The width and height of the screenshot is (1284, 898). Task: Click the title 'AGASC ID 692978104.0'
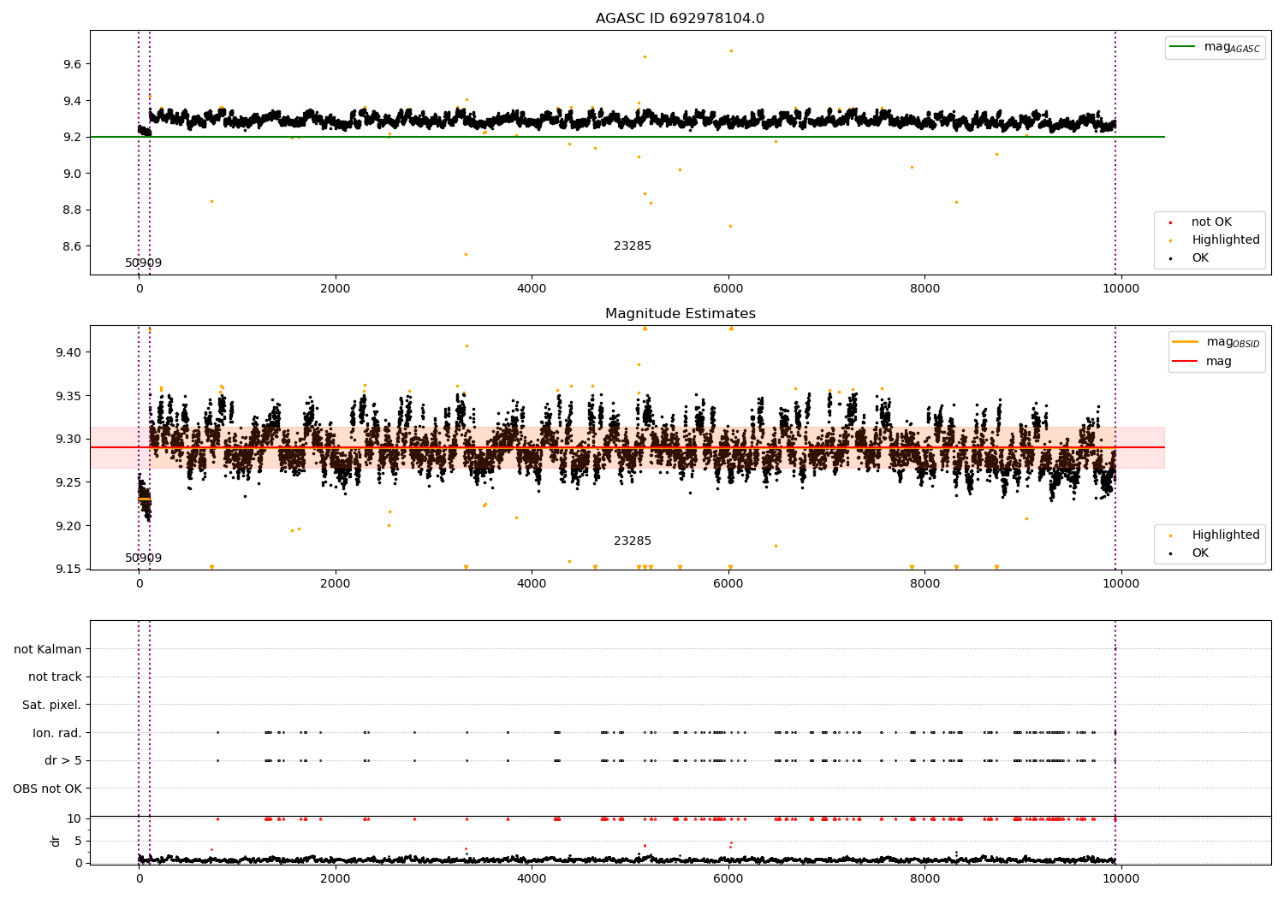(x=681, y=19)
